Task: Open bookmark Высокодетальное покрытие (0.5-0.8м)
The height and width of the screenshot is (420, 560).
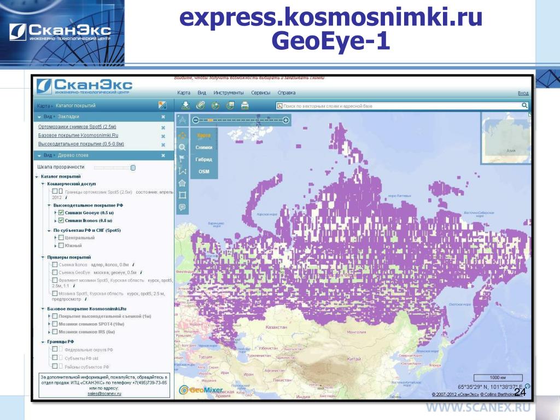Action: coord(81,144)
